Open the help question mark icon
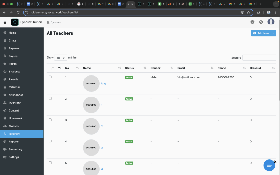Screen dimensions: 280x175 (x=252, y=22)
